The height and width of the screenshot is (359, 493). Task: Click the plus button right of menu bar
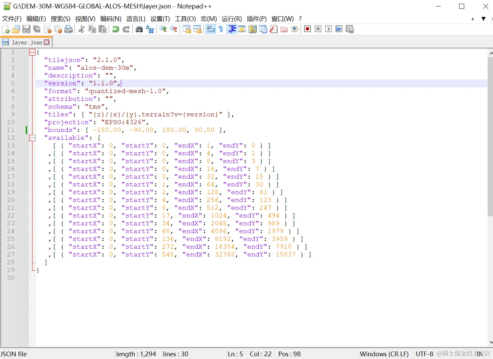(473, 19)
